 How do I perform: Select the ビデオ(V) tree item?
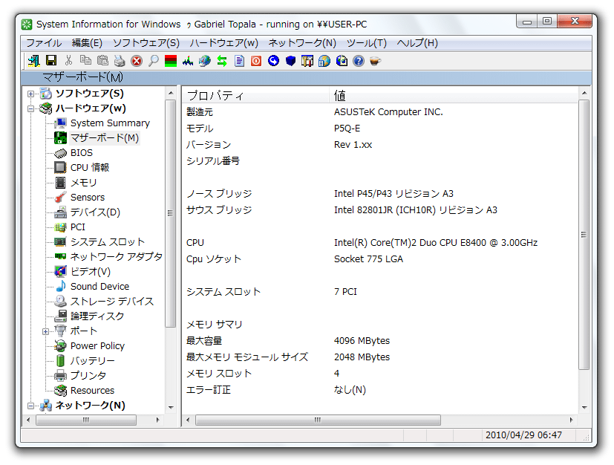pos(91,271)
